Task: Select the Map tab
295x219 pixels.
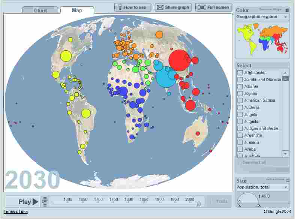Action: click(x=77, y=10)
